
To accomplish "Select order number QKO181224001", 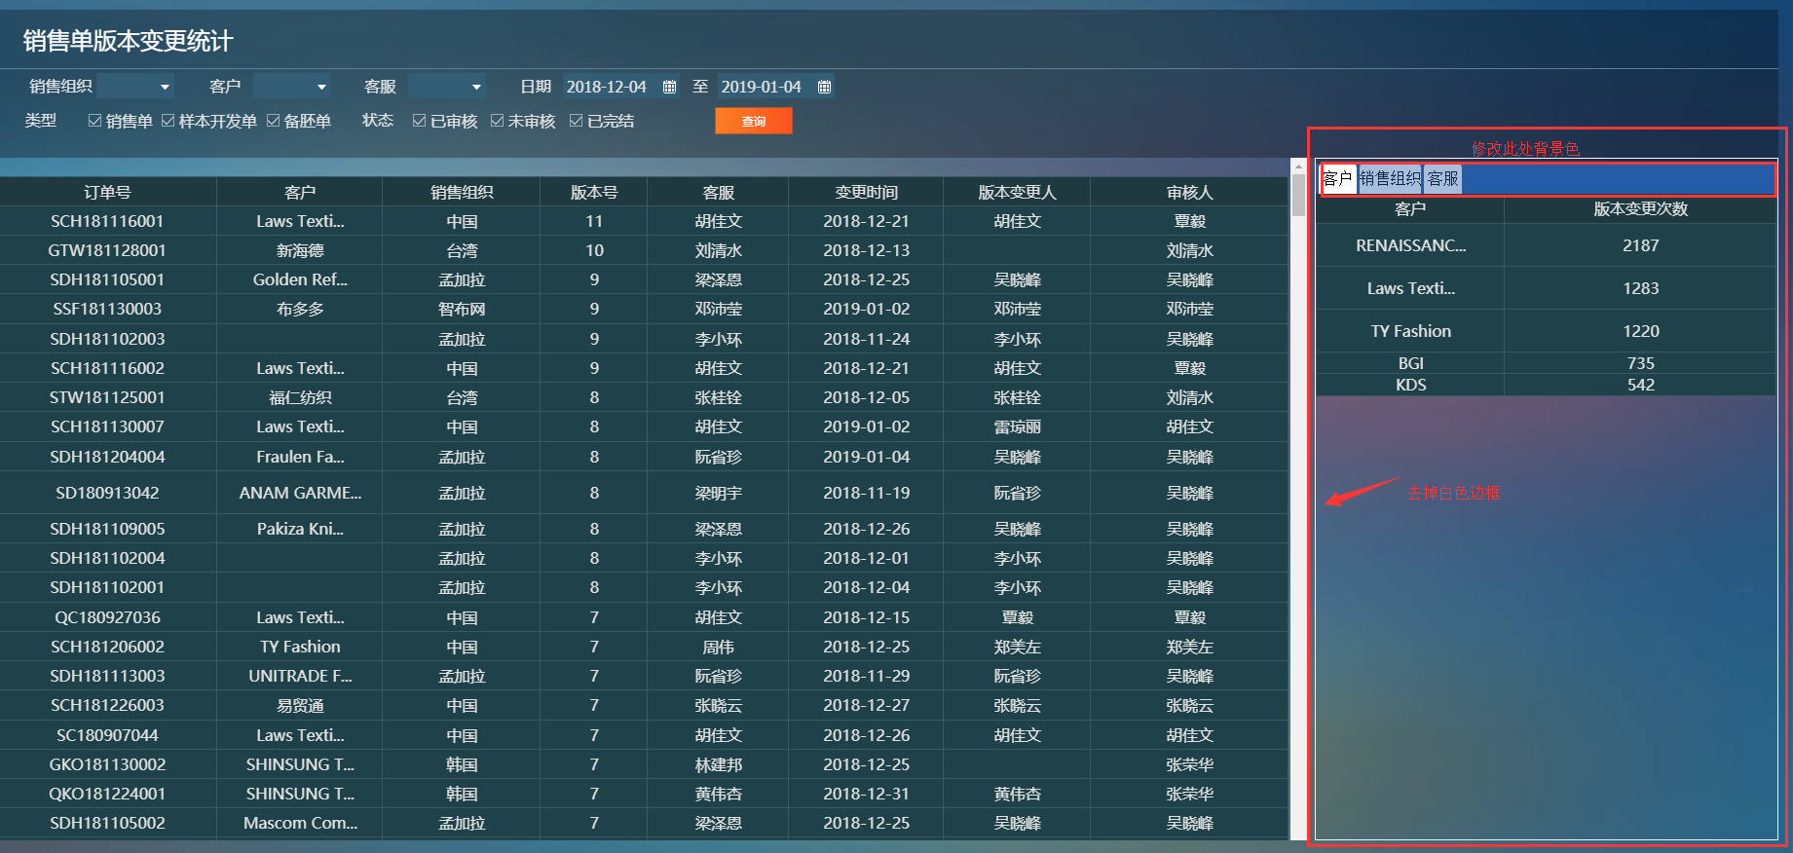I will pos(107,794).
